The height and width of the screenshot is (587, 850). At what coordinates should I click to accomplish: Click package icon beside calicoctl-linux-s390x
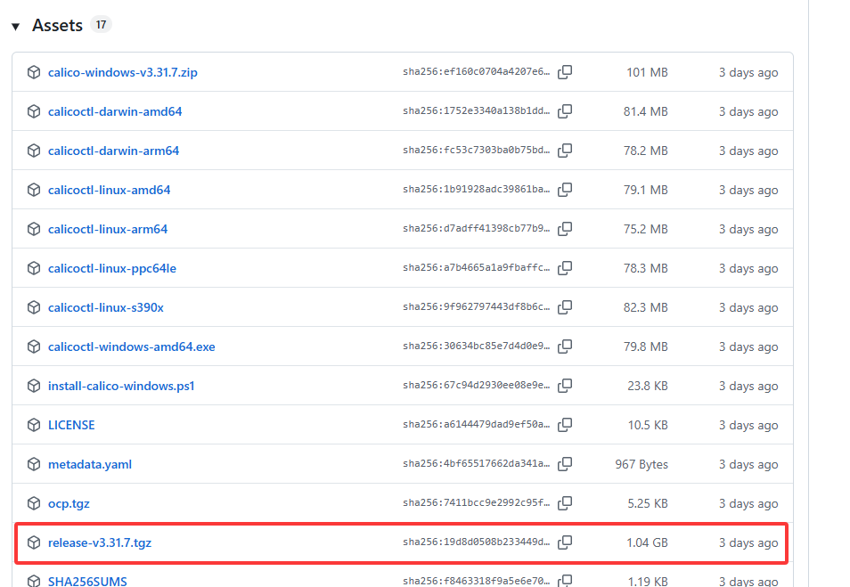click(34, 307)
